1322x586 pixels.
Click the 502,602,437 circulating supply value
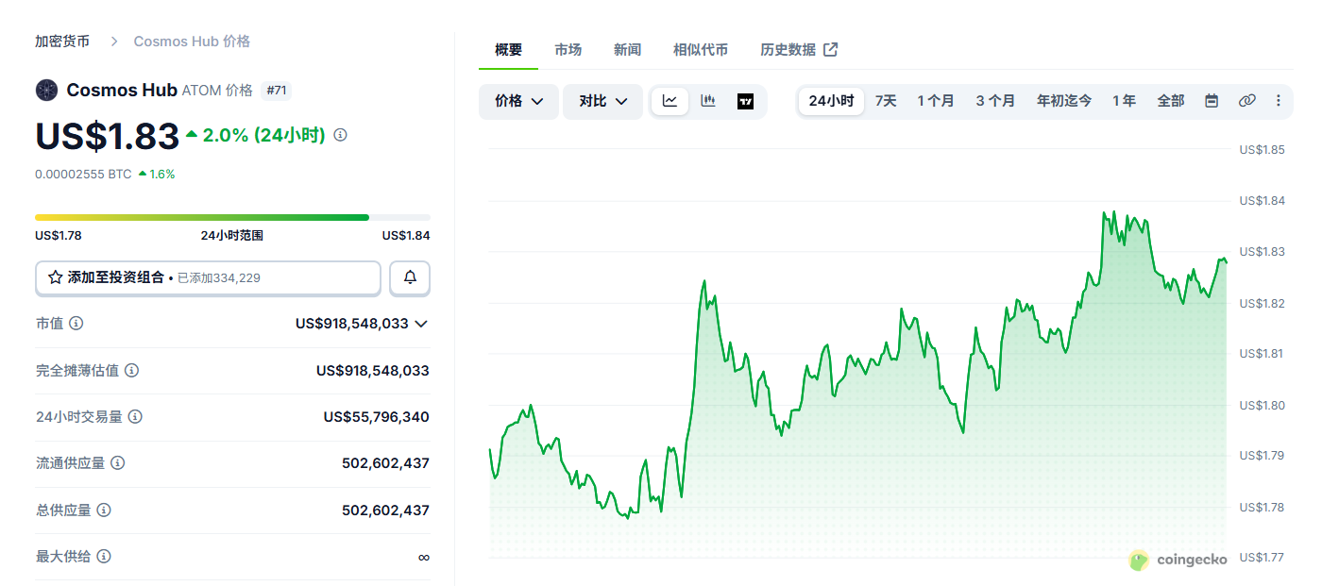pyautogui.click(x=385, y=463)
